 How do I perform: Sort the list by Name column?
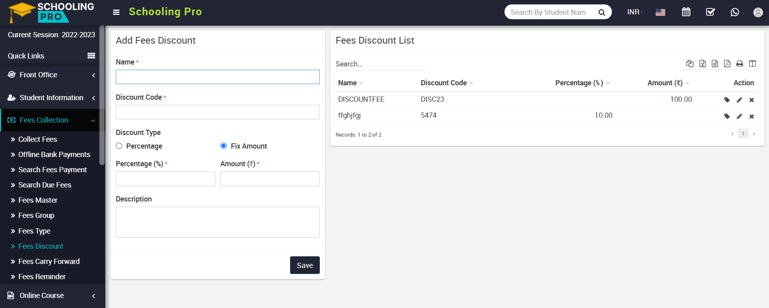pyautogui.click(x=351, y=83)
